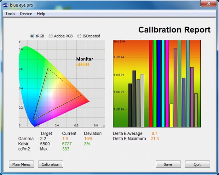Click the Calibration button
The width and height of the screenshot is (219, 175).
coord(51,164)
